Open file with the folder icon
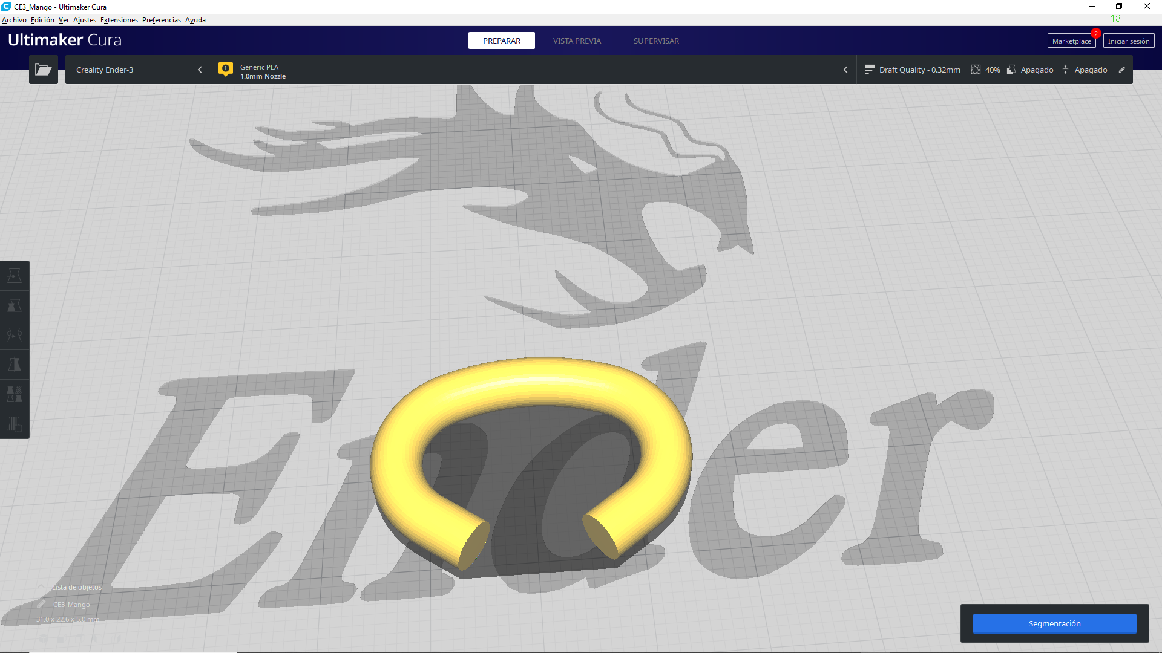This screenshot has height=653, width=1162. [x=43, y=70]
